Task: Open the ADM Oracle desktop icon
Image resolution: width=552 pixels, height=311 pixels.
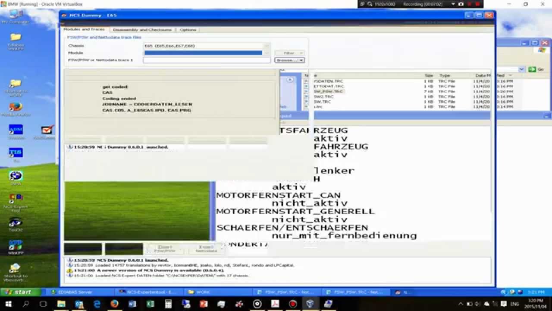Action: click(x=16, y=132)
